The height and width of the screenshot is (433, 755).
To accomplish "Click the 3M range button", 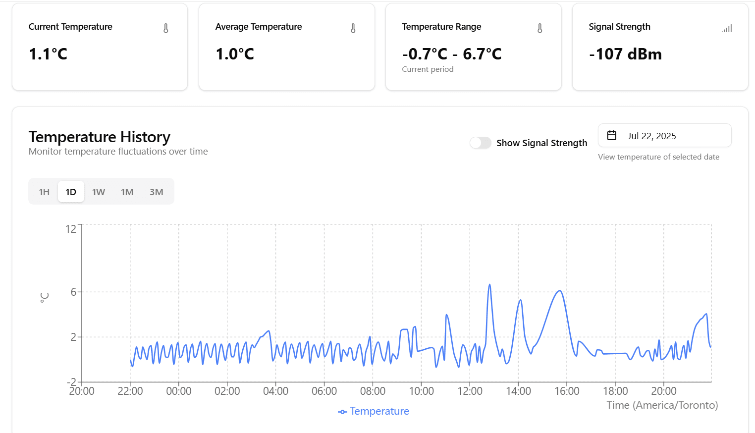I will pyautogui.click(x=157, y=191).
